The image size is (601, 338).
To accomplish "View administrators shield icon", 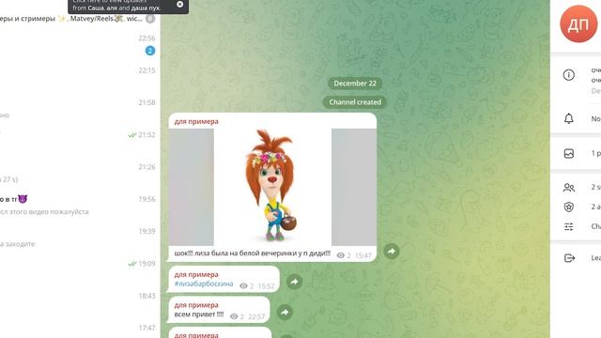I will click(569, 207).
